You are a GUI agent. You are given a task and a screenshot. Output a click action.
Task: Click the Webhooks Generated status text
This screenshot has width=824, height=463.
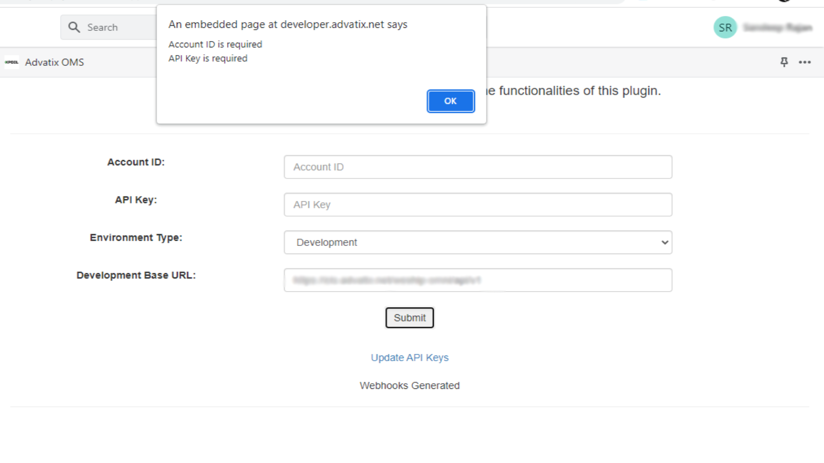(x=409, y=385)
